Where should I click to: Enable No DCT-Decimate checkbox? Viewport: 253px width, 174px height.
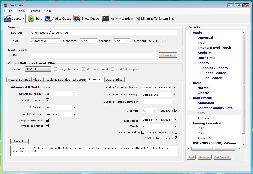176,132
